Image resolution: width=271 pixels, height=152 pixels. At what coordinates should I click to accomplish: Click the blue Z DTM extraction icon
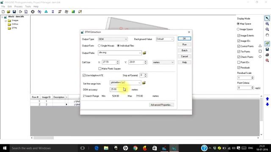tap(53, 12)
